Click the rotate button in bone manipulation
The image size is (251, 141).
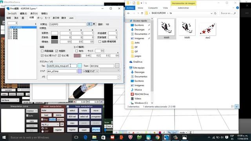point(84,110)
